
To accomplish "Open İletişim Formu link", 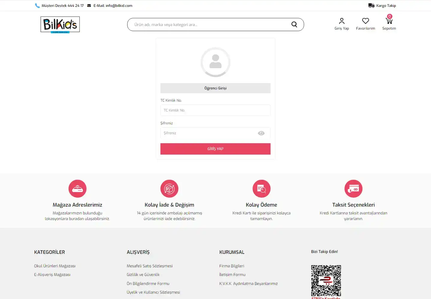I will click(232, 274).
